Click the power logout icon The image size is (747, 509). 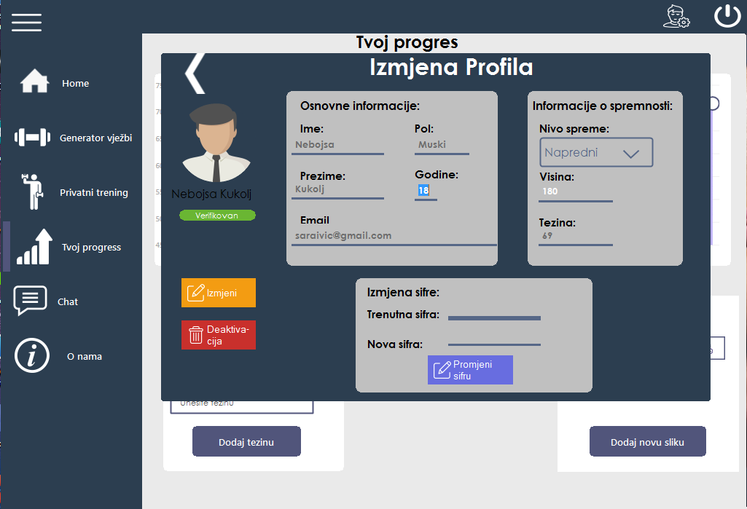tap(727, 16)
